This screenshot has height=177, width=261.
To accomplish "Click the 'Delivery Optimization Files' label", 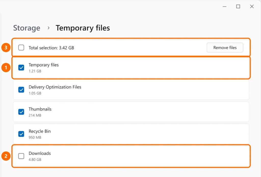I will (55, 87).
